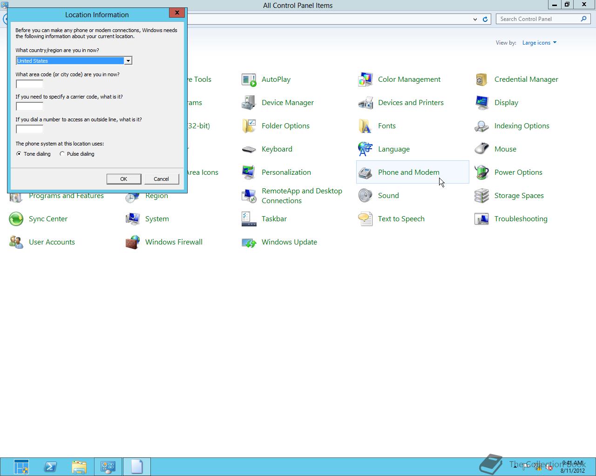This screenshot has width=596, height=476.
Task: Open the Color Management icon
Action: pyautogui.click(x=366, y=79)
